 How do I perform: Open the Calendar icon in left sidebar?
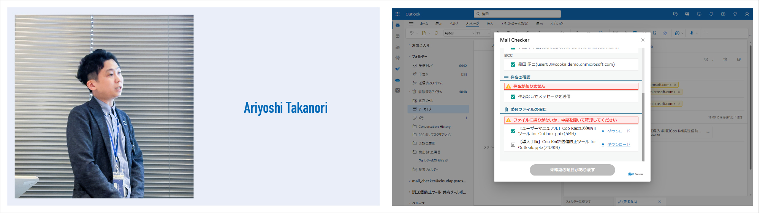(x=397, y=36)
